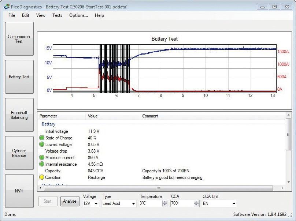Click comment 'Capacity is 100% of 700EN'
This screenshot has height=221, width=296.
point(166,171)
